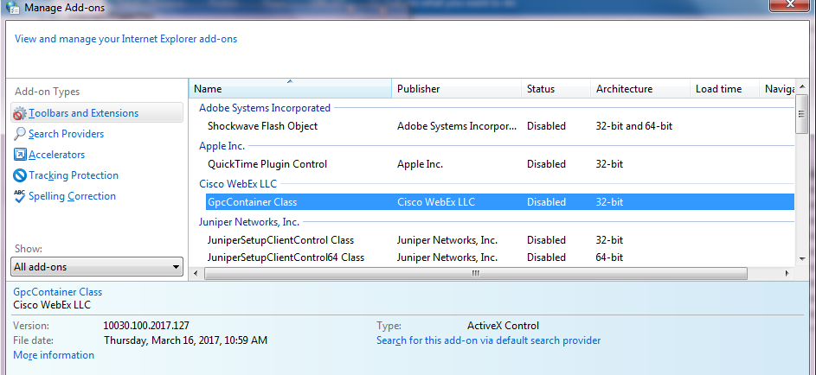Screen dimensions: 816x375
Task: Select the GpcContainer Class row
Action: (499, 202)
